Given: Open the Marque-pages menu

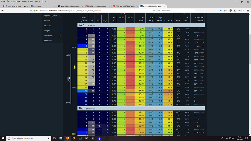Looking at the screenshot, I should point(35,1).
